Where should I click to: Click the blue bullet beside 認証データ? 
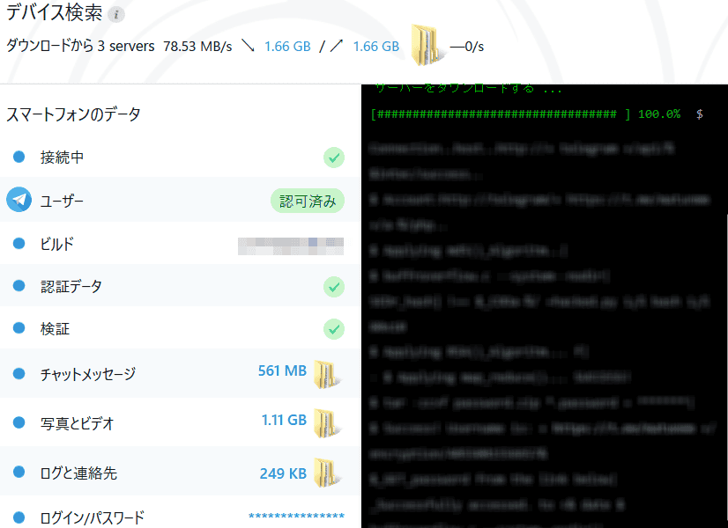pos(19,285)
